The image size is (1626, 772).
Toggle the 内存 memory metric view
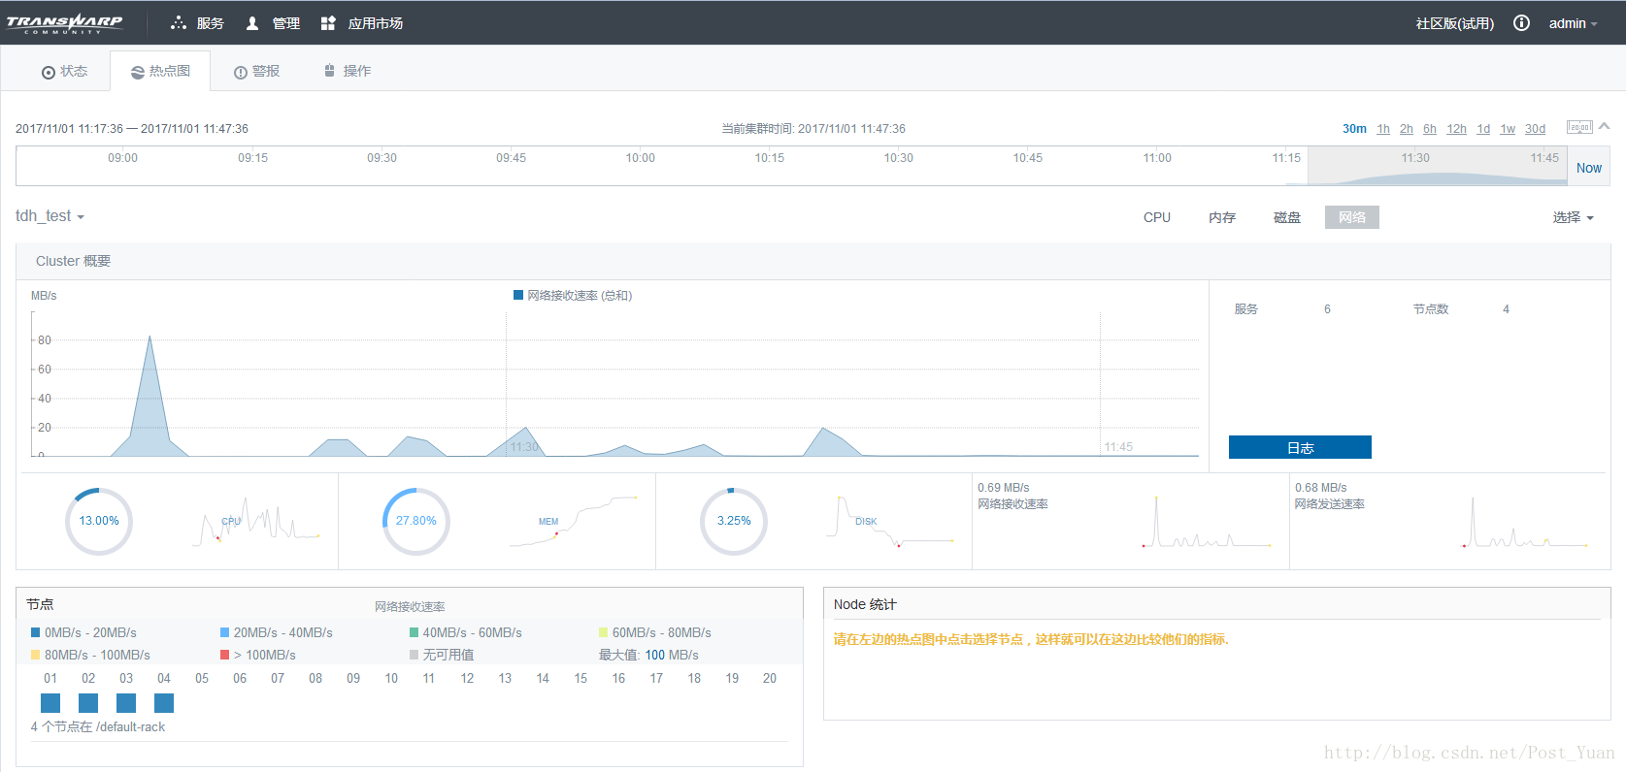tap(1222, 217)
